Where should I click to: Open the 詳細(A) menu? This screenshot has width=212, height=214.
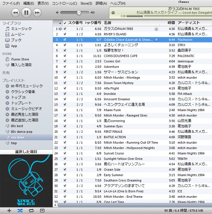click(101, 3)
